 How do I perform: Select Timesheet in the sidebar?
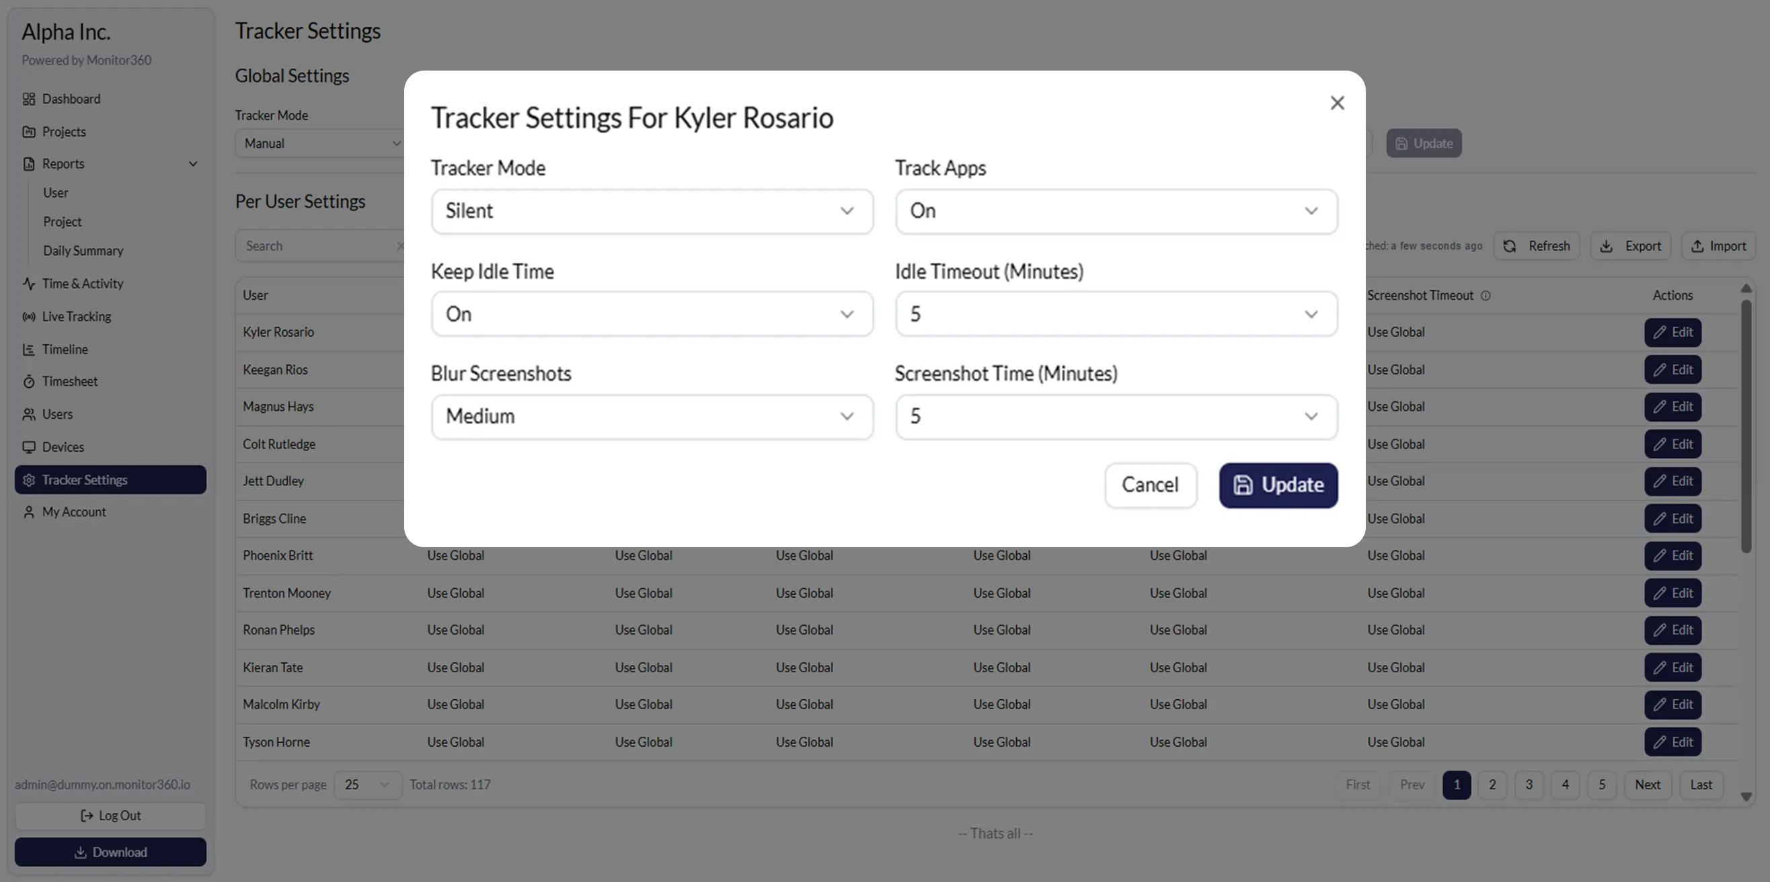tap(69, 380)
